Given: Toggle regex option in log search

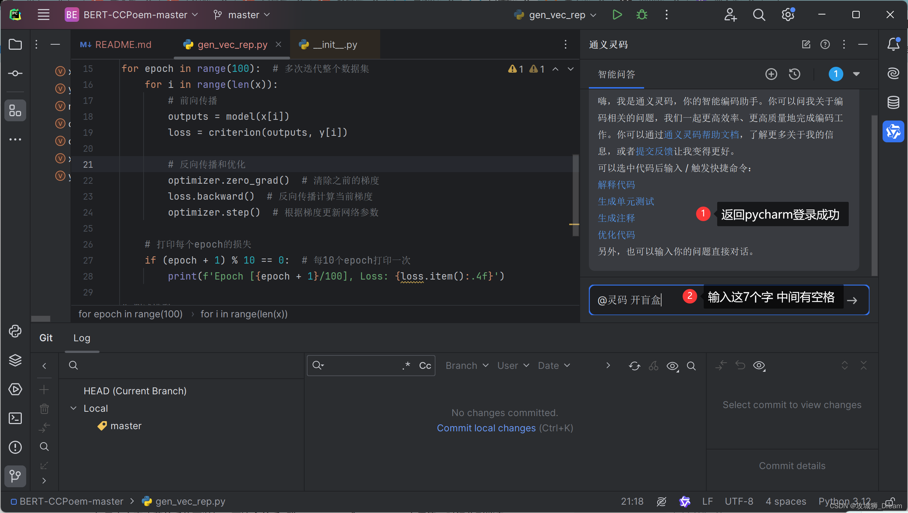Looking at the screenshot, I should coord(406,366).
